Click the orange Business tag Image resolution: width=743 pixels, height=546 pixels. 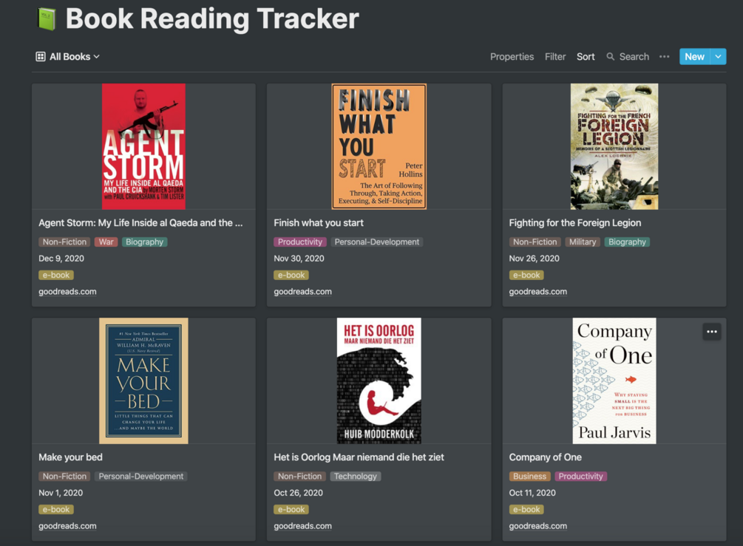(x=529, y=477)
